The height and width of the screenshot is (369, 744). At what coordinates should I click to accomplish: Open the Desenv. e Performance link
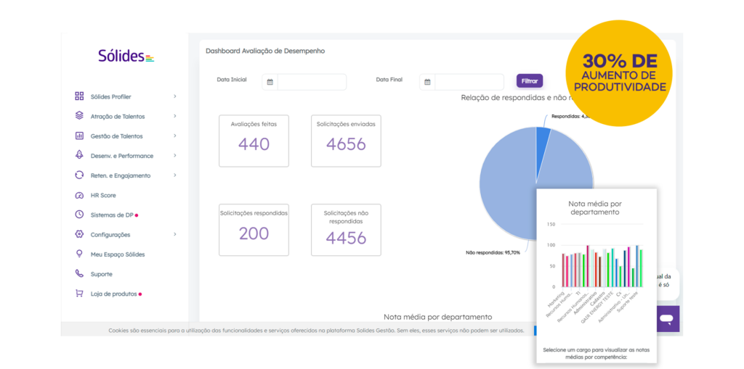coord(122,156)
